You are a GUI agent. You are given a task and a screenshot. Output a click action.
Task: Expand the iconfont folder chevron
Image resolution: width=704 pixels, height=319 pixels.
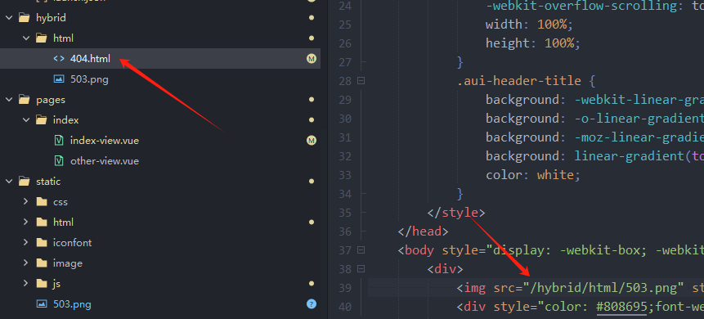pos(26,243)
